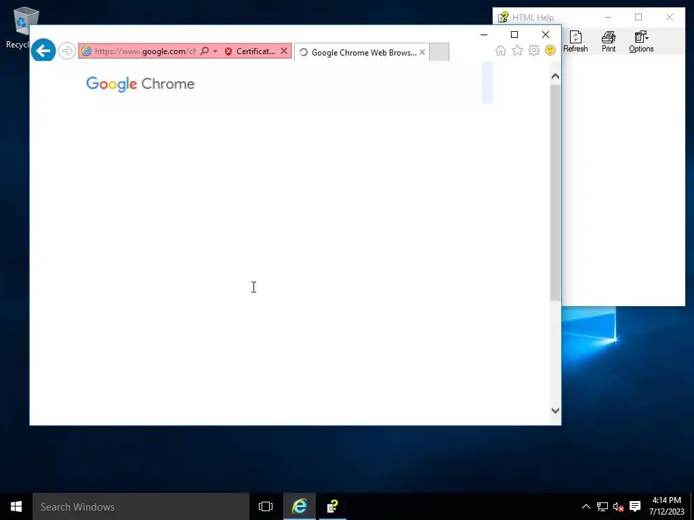Minimize the HTML Help window
694x520 pixels.
tap(608, 17)
